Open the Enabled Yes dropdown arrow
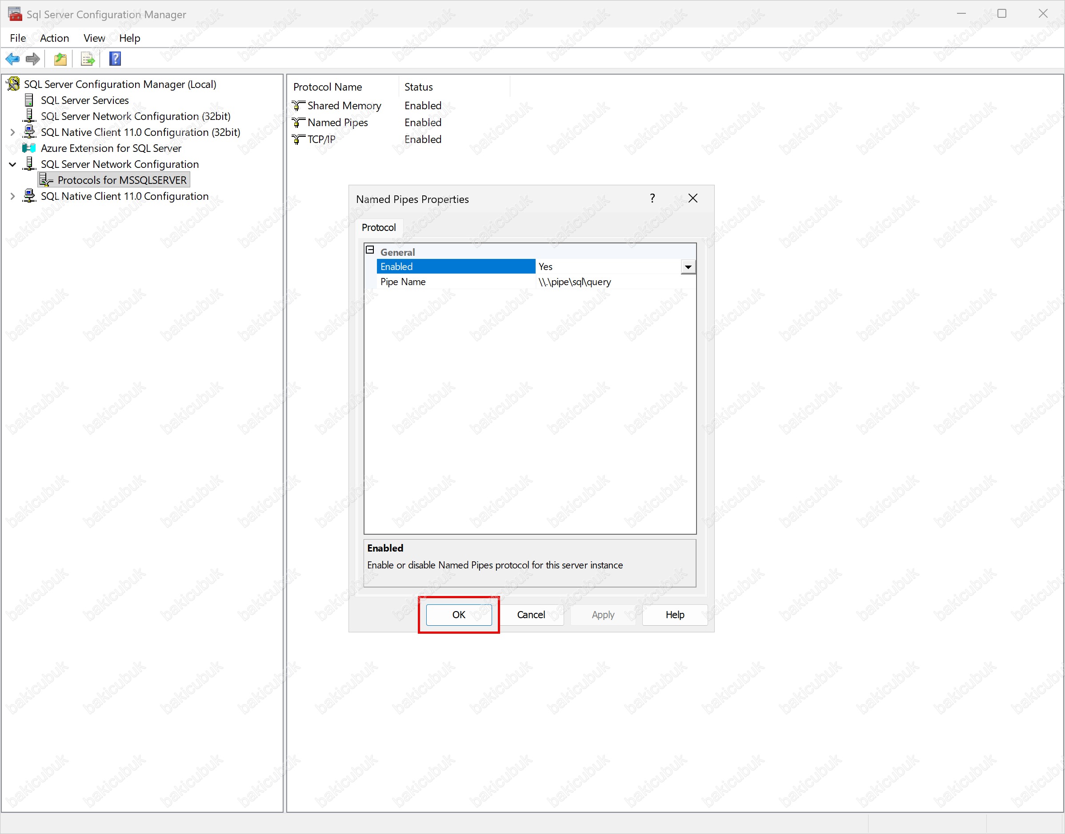The height and width of the screenshot is (834, 1065). [x=688, y=266]
